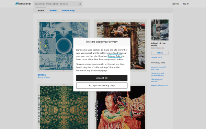Switch to the community tab
Image resolution: width=206 pixels, height=129 pixels.
(68, 11)
